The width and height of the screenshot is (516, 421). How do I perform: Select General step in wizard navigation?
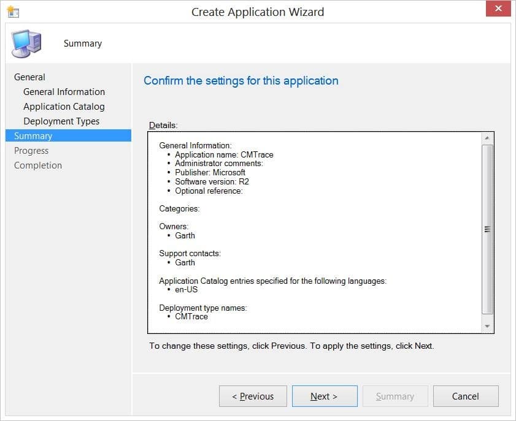click(x=29, y=77)
